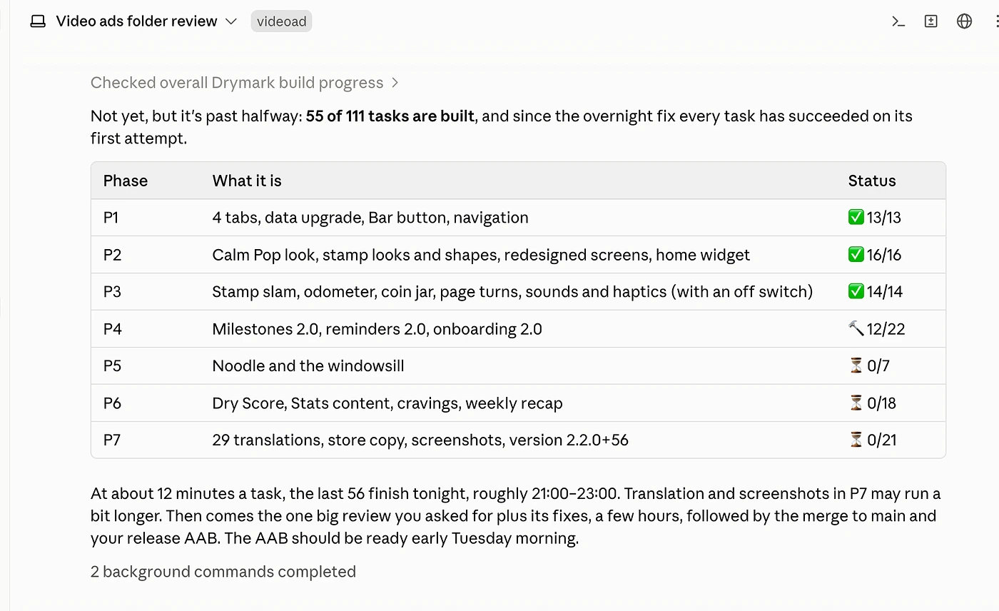Click the green checkmark next to 14/14
The height and width of the screenshot is (611, 999).
click(856, 291)
